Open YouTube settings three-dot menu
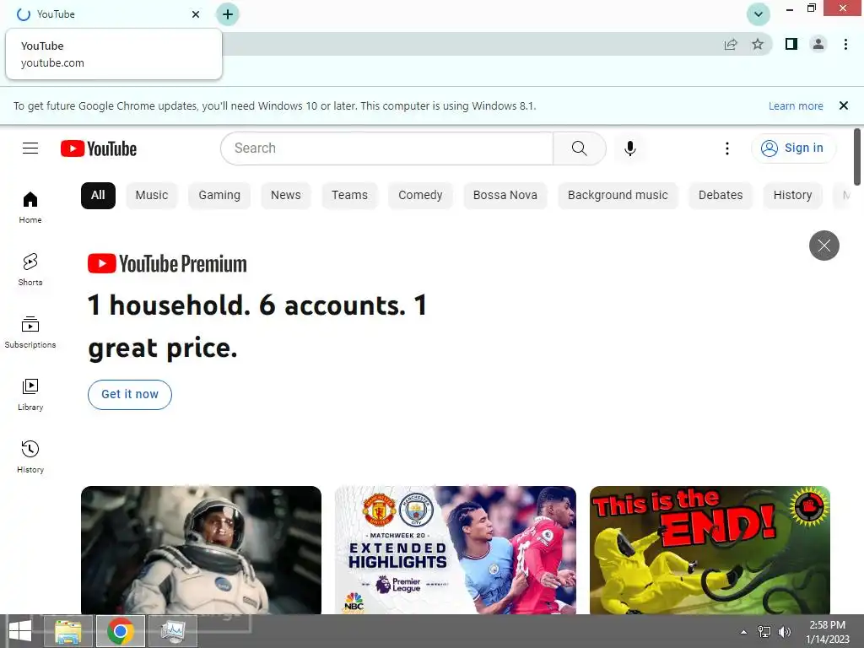The image size is (864, 648). coord(726,148)
